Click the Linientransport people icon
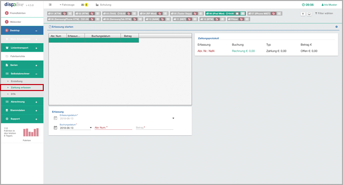The width and height of the screenshot is (343, 185). pos(7,48)
